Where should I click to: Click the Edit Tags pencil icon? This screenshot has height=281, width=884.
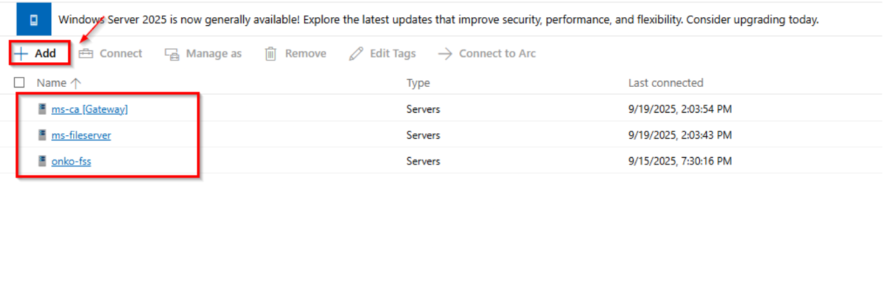point(356,54)
